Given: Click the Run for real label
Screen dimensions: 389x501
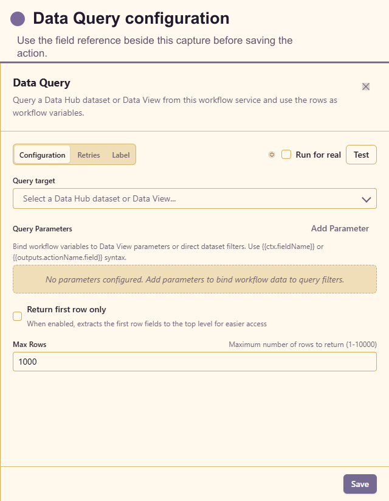Looking at the screenshot, I should pyautogui.click(x=318, y=155).
